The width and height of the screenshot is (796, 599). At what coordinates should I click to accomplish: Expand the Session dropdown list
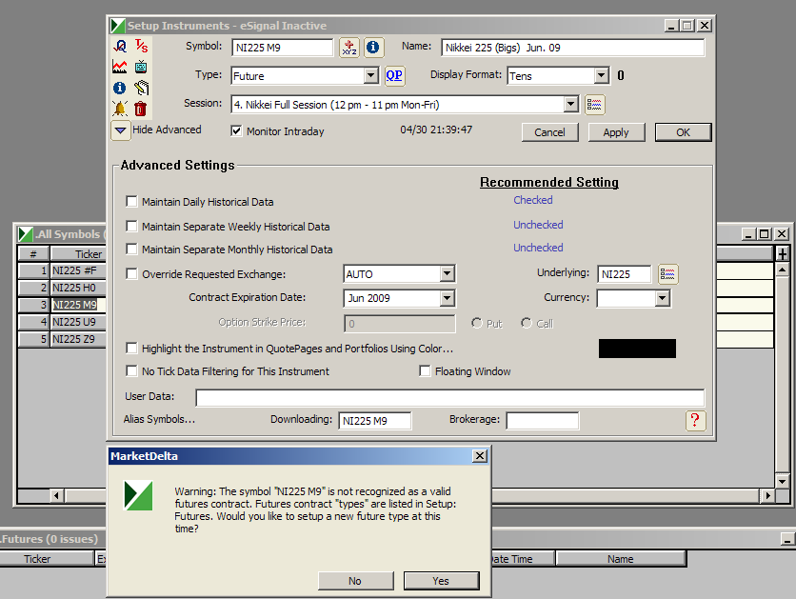click(571, 105)
